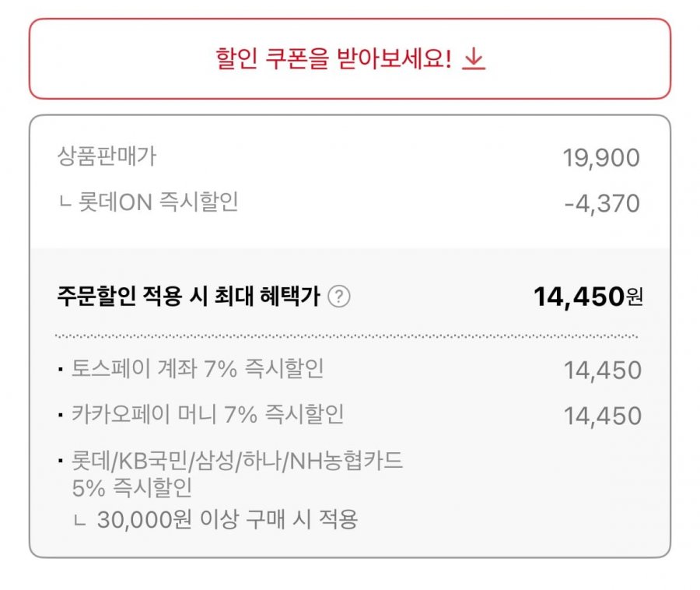Image resolution: width=700 pixels, height=590 pixels.
Task: Select the 롯데/KB국민/삼성/하나/NH농협카드 discount line
Action: pyautogui.click(x=237, y=461)
